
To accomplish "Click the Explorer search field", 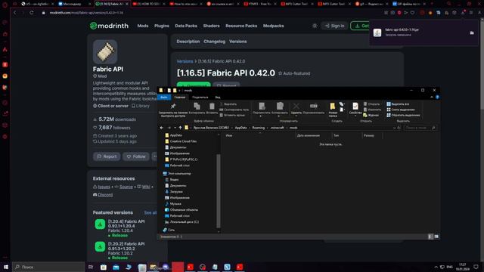I will [x=420, y=128].
